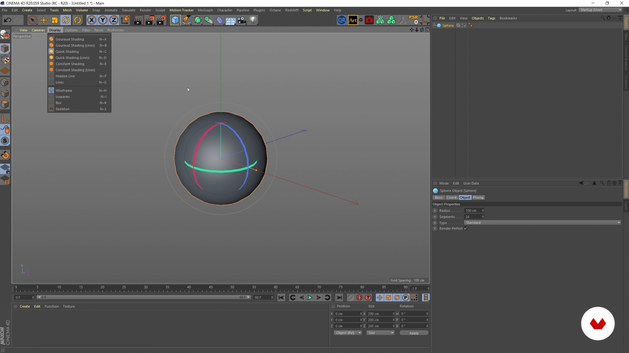The height and width of the screenshot is (353, 629).
Task: Open Object (Rel) coordinate dropdown
Action: (348, 333)
